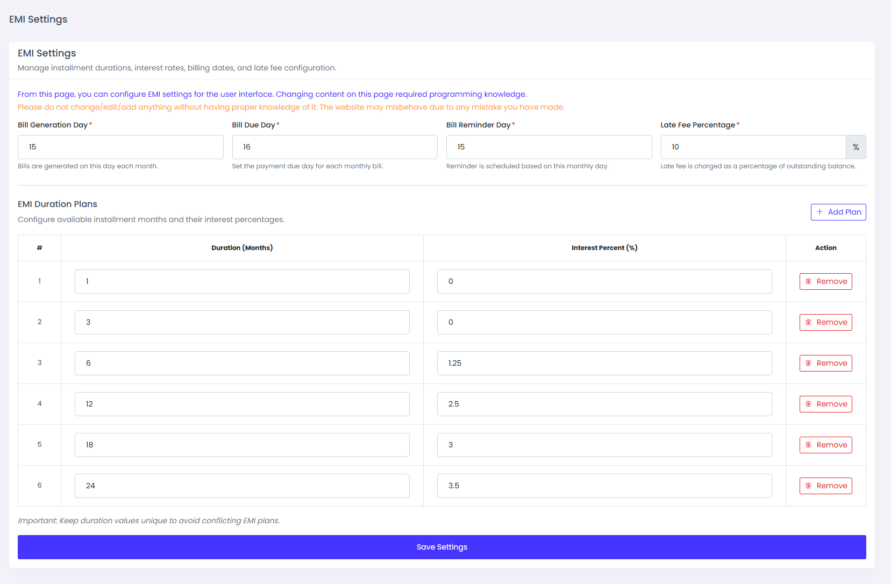891x584 pixels.
Task: Click trash icon for the 12-month plan
Action: [808, 404]
